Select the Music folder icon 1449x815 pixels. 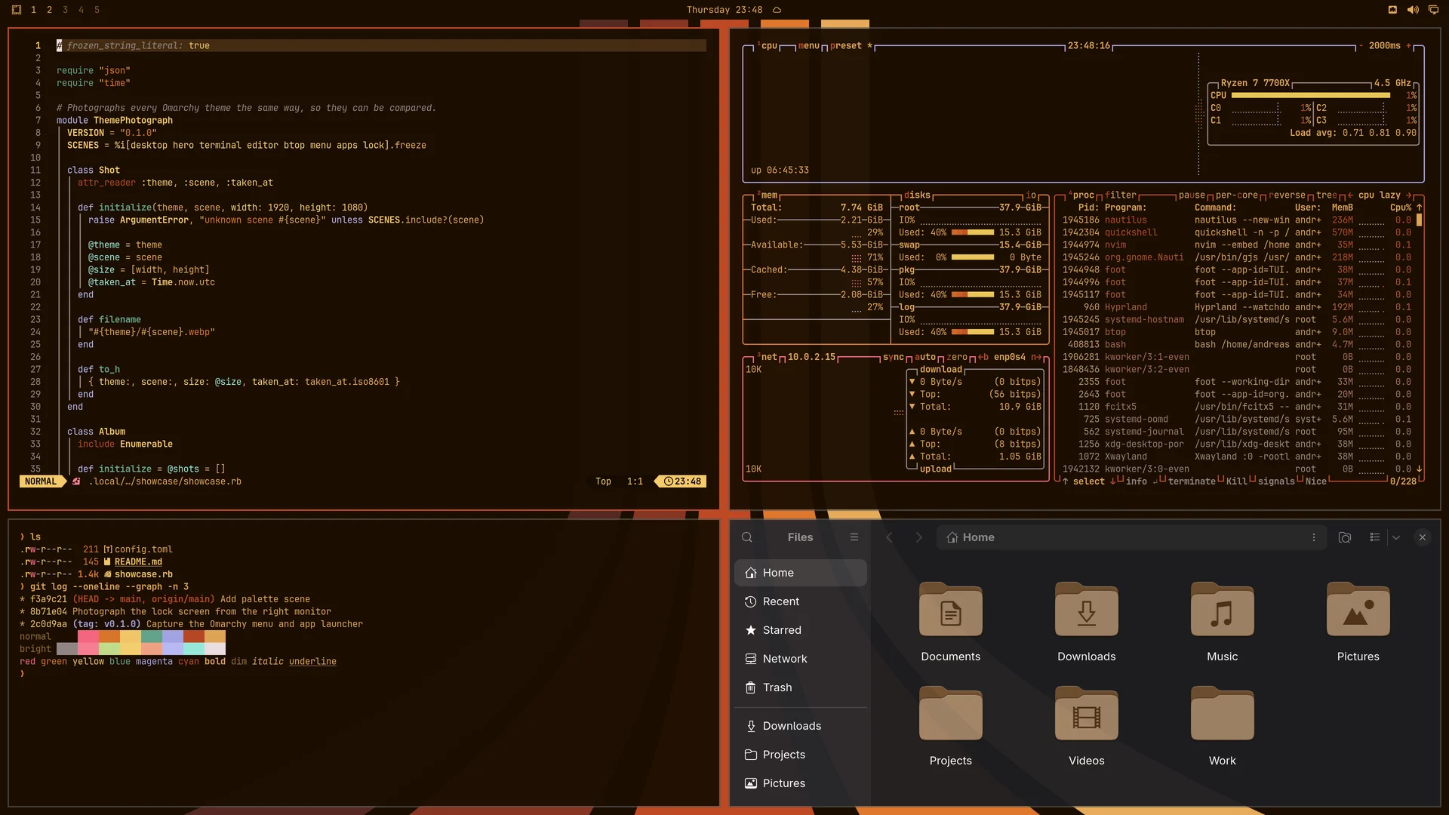pyautogui.click(x=1223, y=610)
